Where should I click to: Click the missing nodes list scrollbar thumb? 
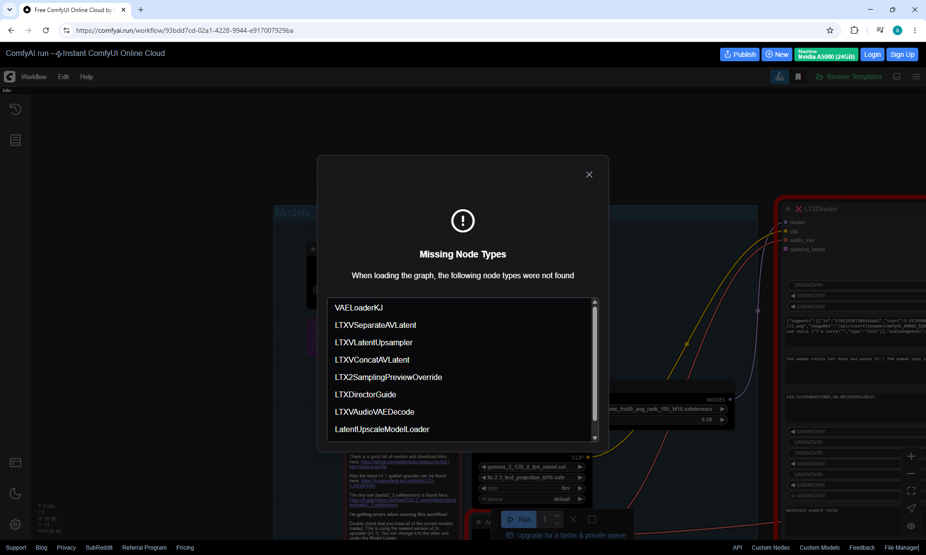tap(595, 365)
